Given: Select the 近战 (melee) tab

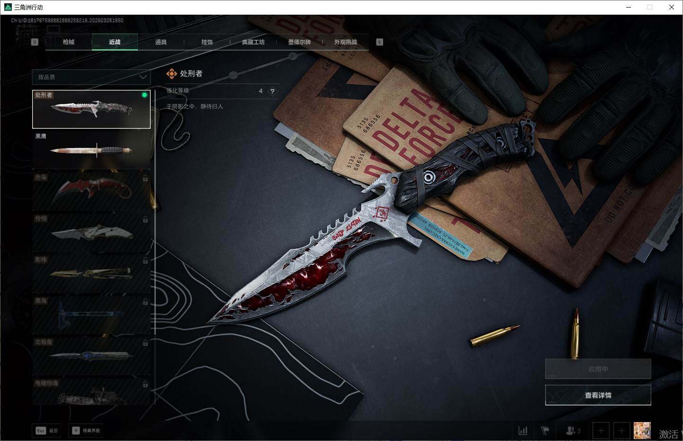Looking at the screenshot, I should coord(115,42).
